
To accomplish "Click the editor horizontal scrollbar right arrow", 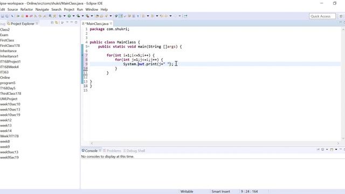I will [x=338, y=143].
